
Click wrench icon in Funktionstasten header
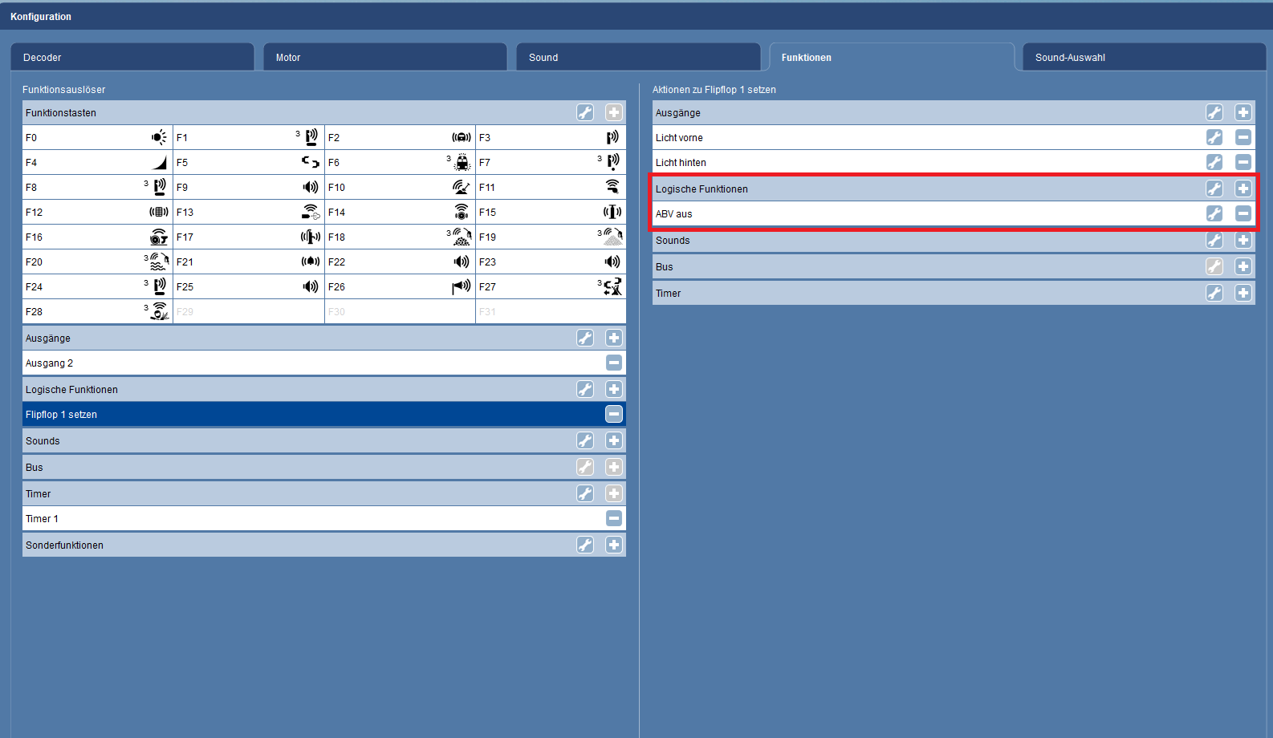click(x=585, y=113)
